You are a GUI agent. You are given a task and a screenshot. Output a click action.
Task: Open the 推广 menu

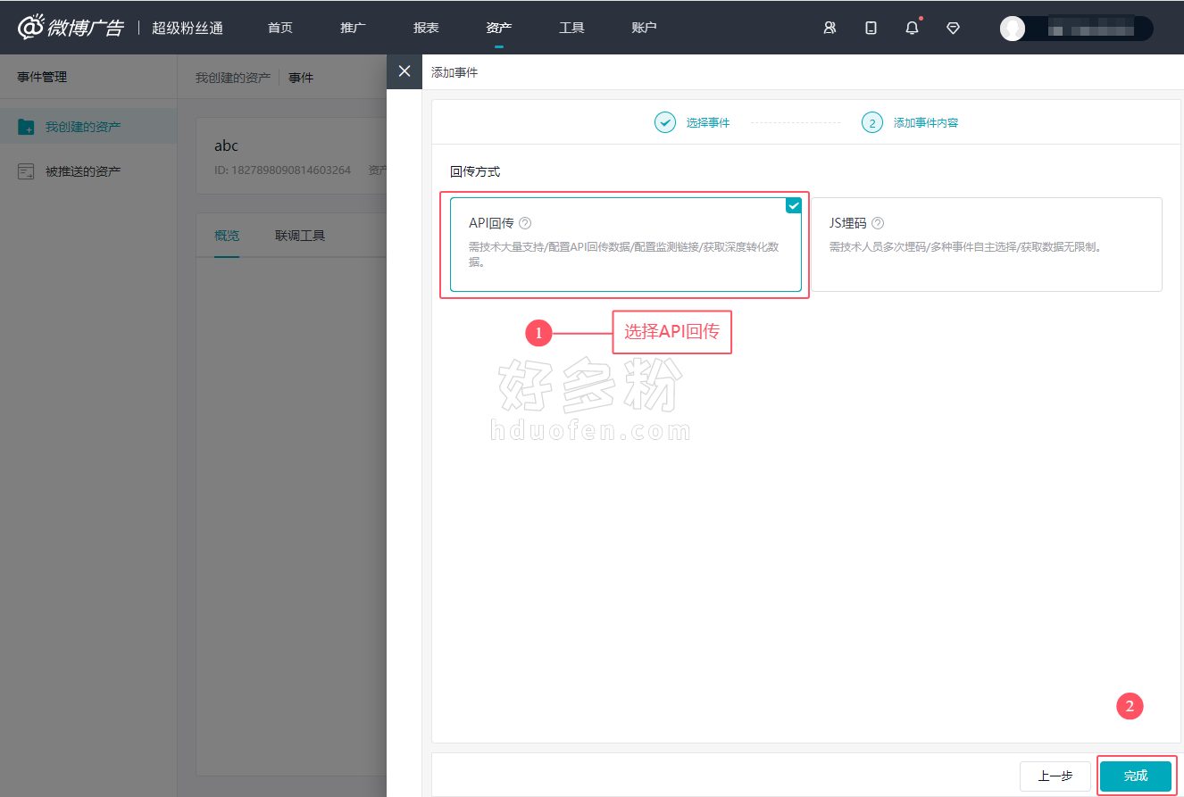(x=353, y=28)
